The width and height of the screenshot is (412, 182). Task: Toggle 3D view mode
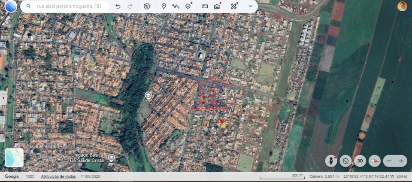360,161
